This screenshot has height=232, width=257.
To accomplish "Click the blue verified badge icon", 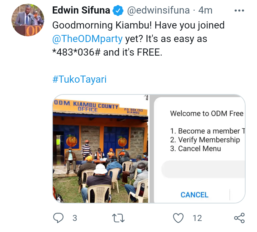I will coord(118,11).
